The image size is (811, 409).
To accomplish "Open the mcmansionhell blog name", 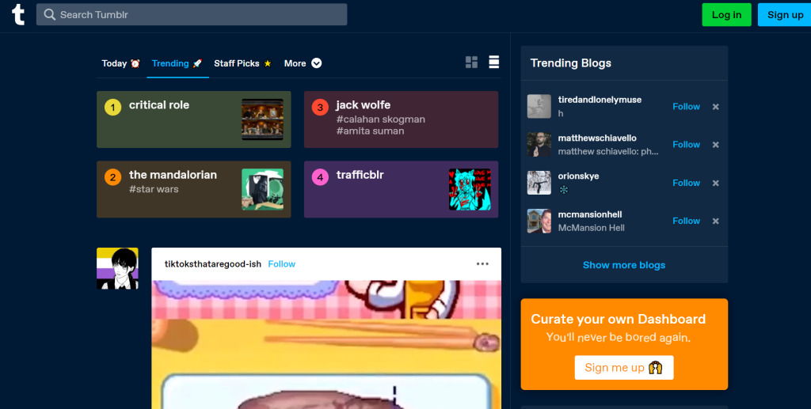I will (x=589, y=214).
